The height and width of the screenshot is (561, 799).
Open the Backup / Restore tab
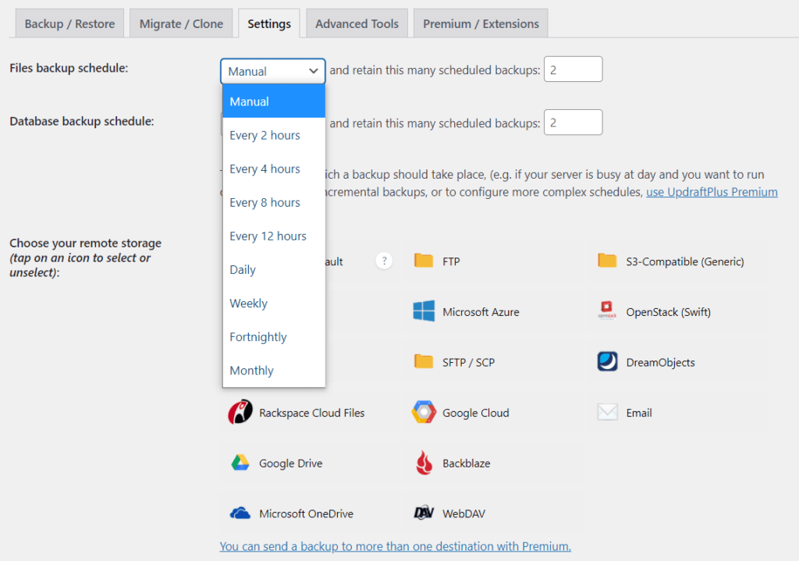[x=69, y=23]
